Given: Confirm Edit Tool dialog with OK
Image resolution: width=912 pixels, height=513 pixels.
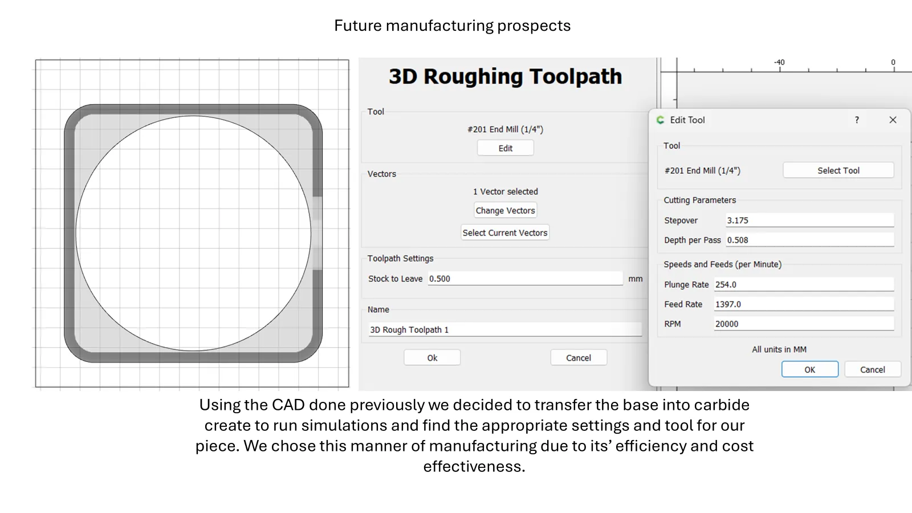Looking at the screenshot, I should coord(810,369).
